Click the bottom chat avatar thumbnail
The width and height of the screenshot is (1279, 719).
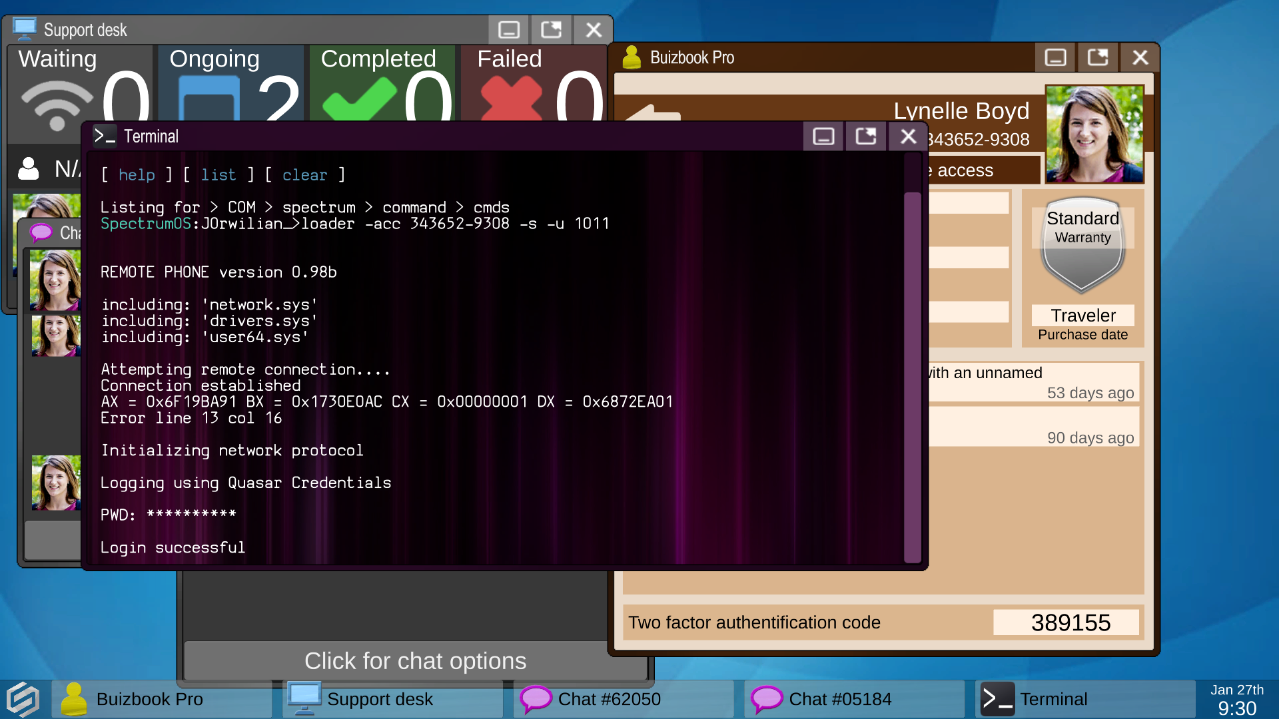[x=56, y=483]
